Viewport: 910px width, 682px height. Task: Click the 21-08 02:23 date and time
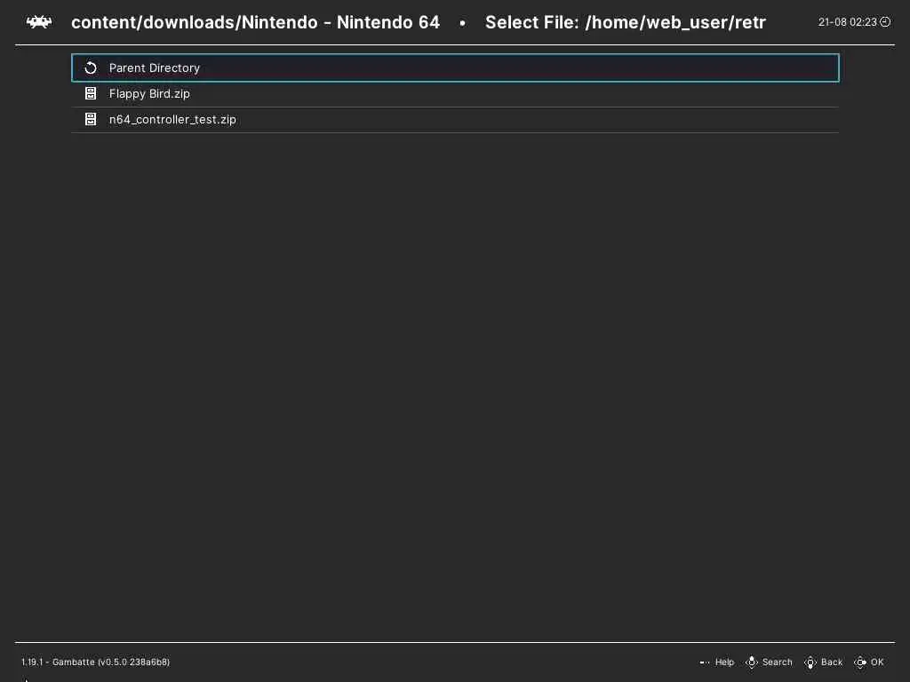pos(847,22)
